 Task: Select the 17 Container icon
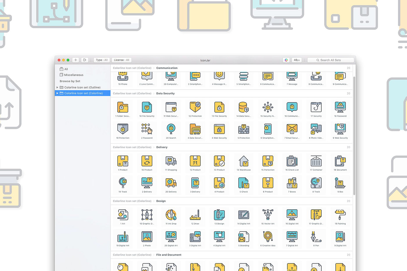click(x=316, y=161)
